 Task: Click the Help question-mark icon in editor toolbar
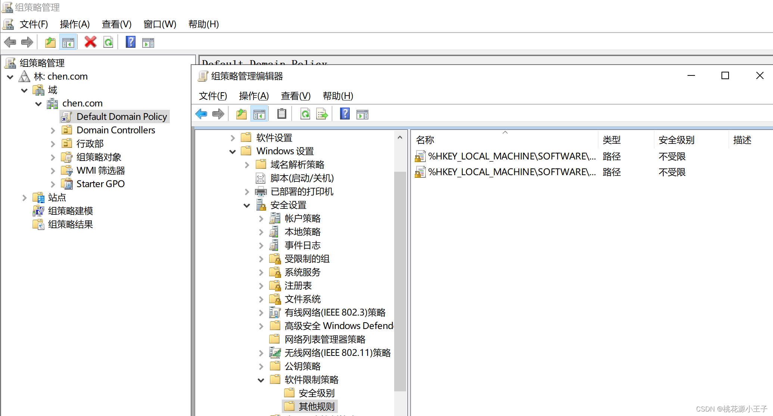click(x=345, y=114)
